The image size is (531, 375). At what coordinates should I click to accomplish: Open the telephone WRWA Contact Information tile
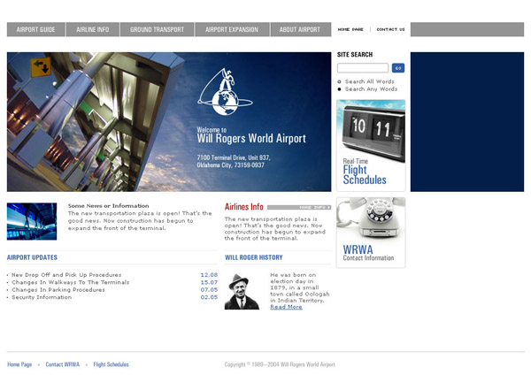pyautogui.click(x=371, y=232)
